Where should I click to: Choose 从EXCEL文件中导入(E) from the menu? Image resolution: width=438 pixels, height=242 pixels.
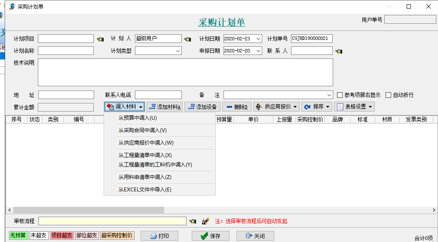click(145, 190)
